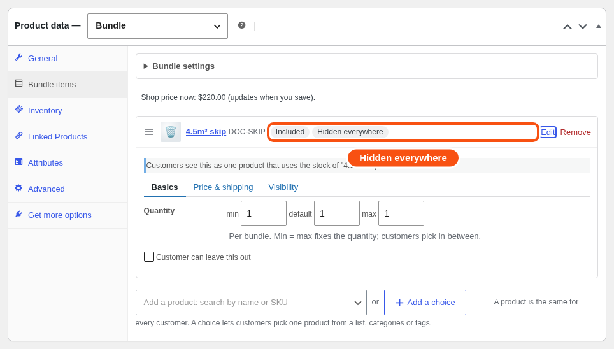
Task: Click the Add a choice button
Action: (x=425, y=303)
